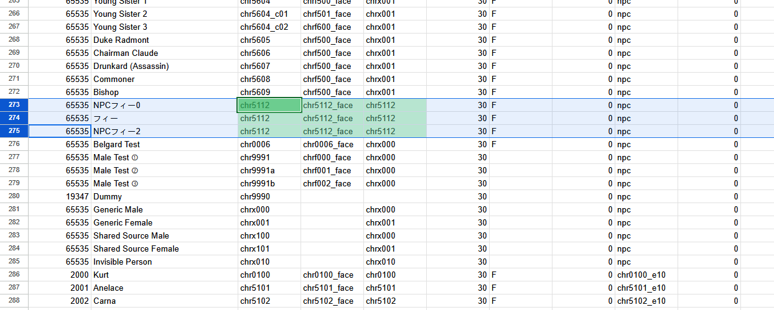The width and height of the screenshot is (774, 310).
Task: Click the cell 'chr5604_c02'
Action: pos(269,27)
